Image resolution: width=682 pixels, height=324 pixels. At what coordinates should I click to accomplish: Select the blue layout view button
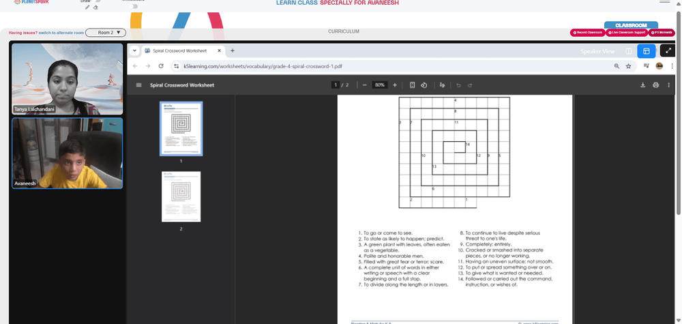coord(647,51)
